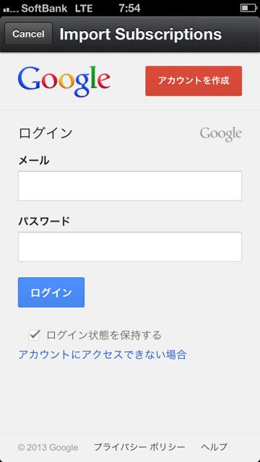Tap the Import Subscriptions title
Screen dimensions: 260x462
tap(141, 34)
